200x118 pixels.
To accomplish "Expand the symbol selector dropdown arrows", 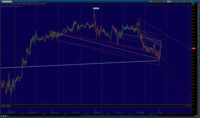I will [13, 2].
